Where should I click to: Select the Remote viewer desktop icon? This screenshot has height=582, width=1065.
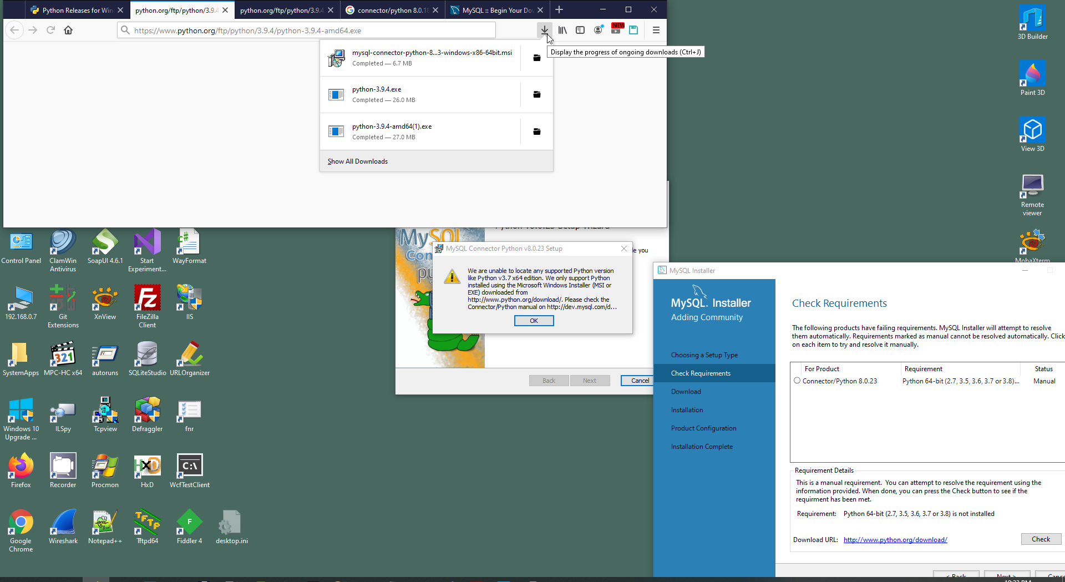1032,195
